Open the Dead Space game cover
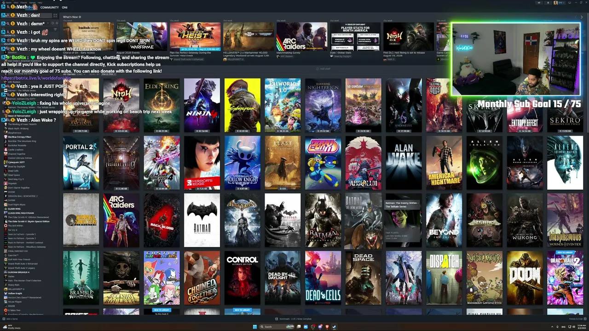Screen dimensions: 589x331 pos(363,278)
